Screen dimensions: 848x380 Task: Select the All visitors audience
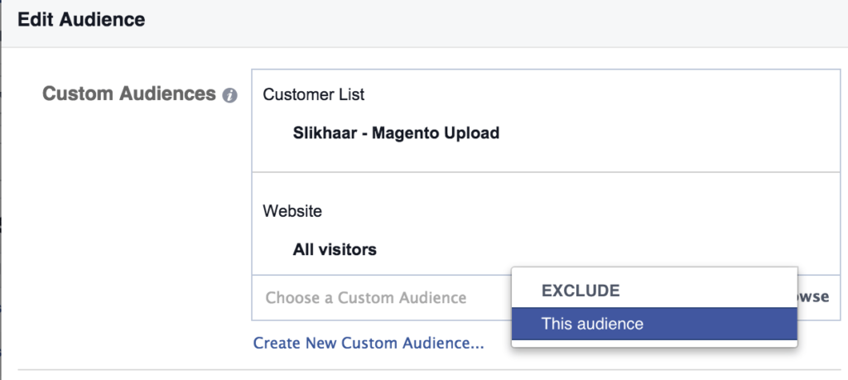pyautogui.click(x=335, y=249)
